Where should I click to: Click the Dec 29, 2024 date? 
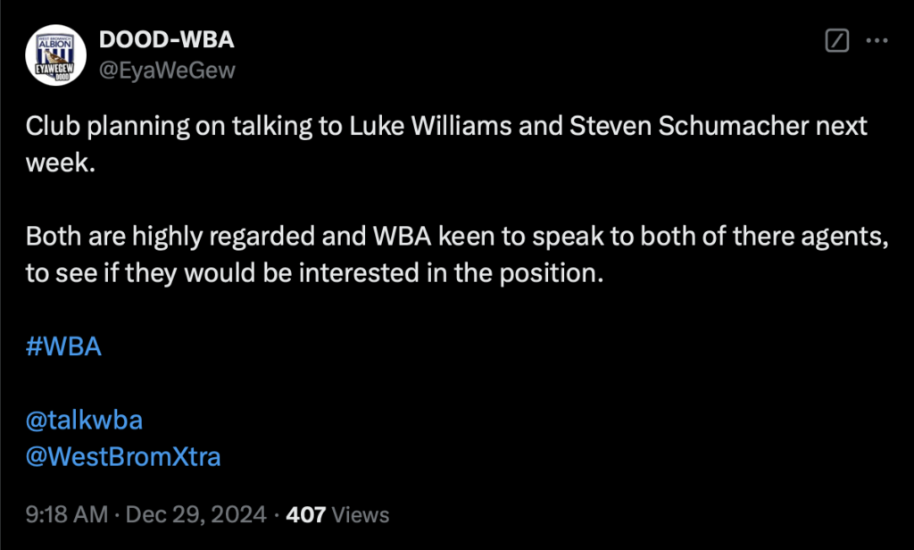pos(196,514)
